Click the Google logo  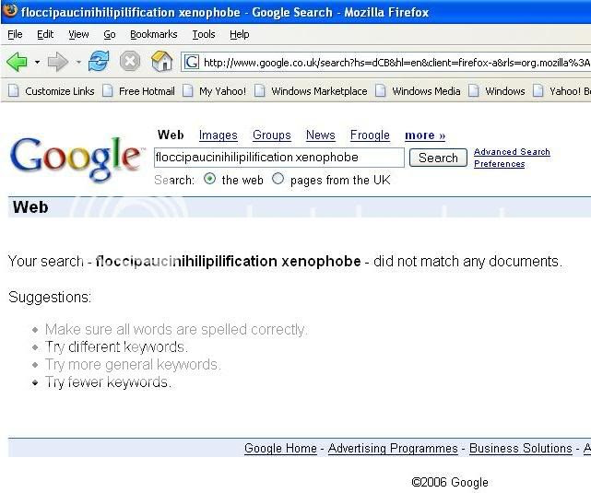click(77, 158)
